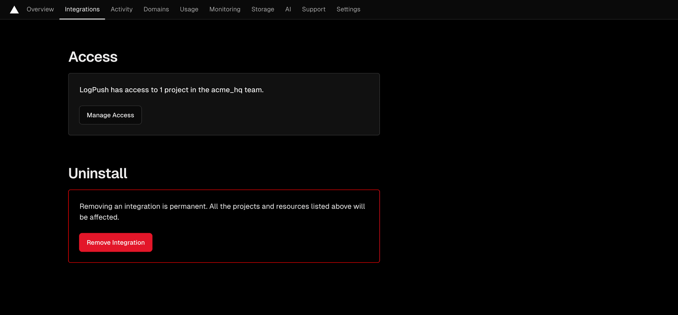Go to the Domains tab
678x315 pixels.
click(156, 9)
